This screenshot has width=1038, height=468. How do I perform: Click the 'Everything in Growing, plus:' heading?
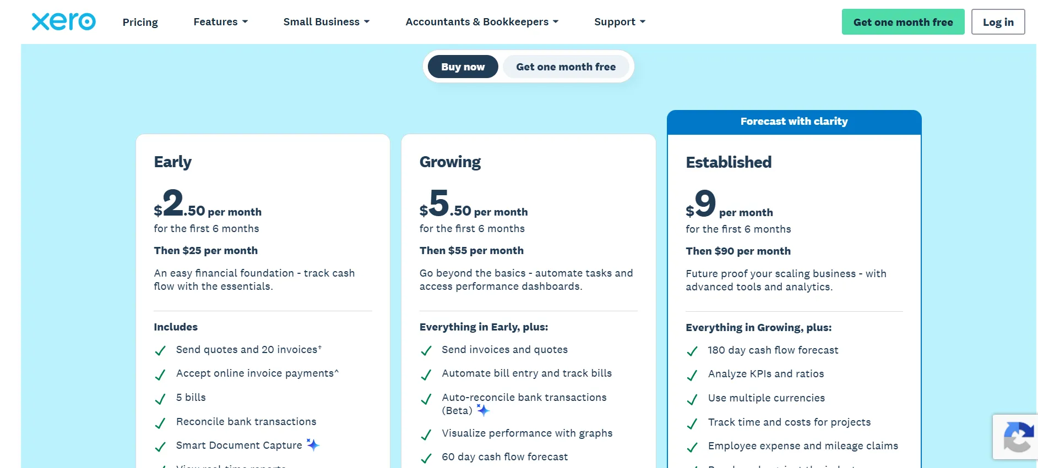[x=758, y=327]
